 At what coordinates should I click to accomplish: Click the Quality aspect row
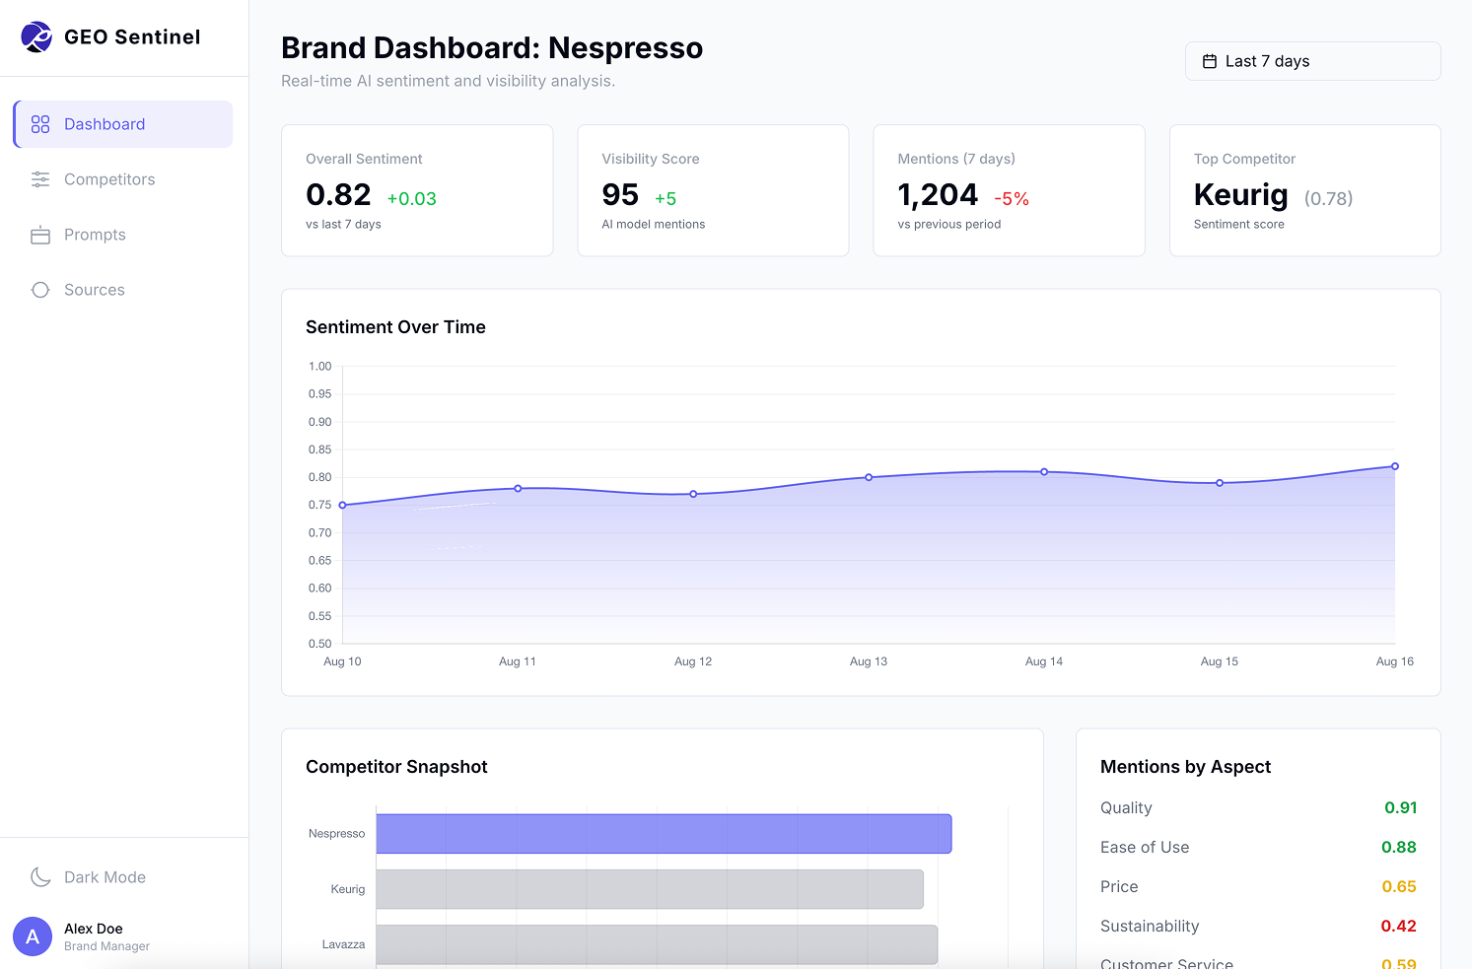[x=1258, y=807]
